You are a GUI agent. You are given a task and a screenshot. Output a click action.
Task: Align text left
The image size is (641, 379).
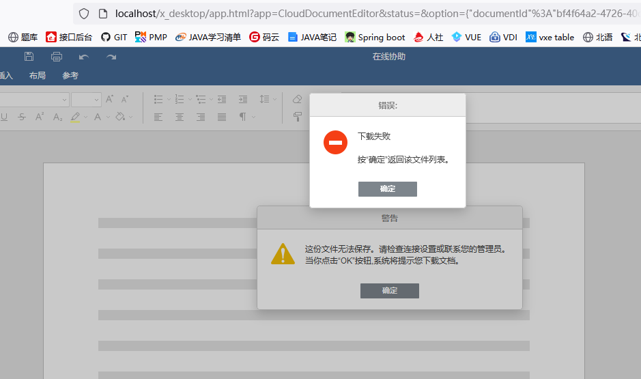pyautogui.click(x=158, y=117)
